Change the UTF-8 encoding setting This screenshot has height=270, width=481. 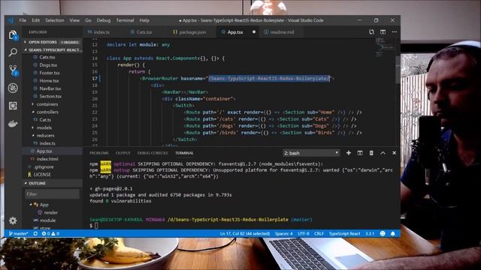click(304, 233)
